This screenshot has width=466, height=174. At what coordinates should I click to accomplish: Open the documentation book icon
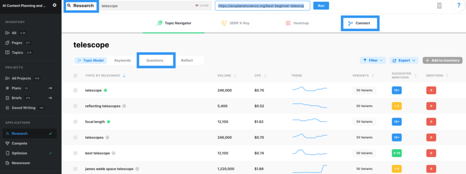point(440,5)
